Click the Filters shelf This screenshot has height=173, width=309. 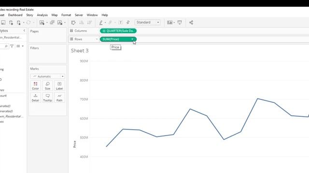[x=48, y=54]
